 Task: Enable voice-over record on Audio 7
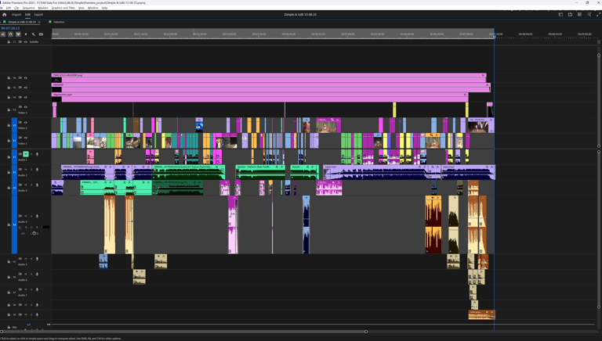38,289
